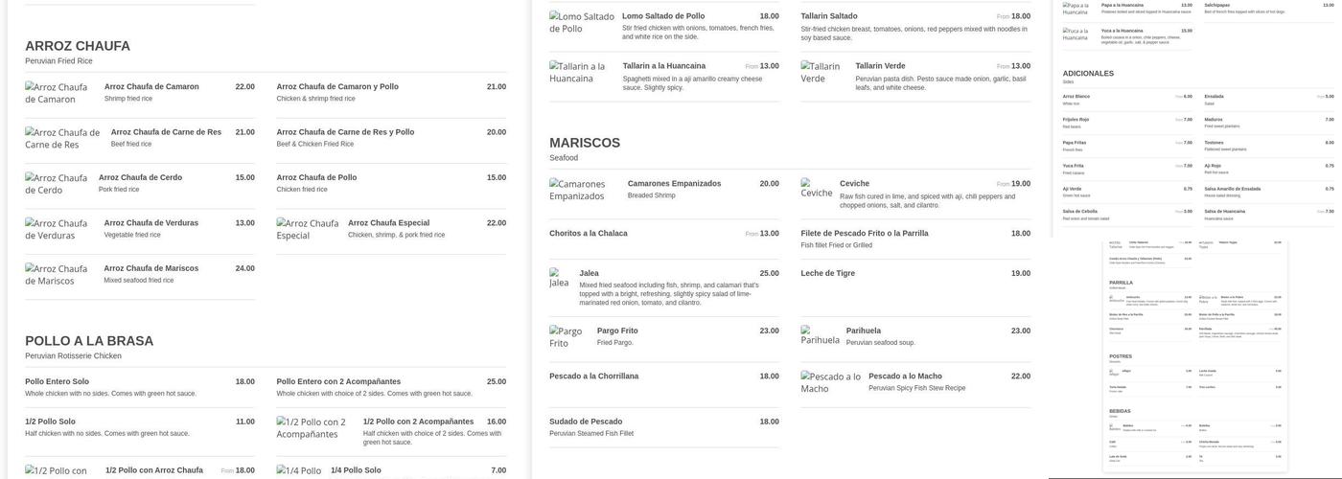The width and height of the screenshot is (1342, 479).
Task: Click the ADICIONALES section heading
Action: point(1088,73)
